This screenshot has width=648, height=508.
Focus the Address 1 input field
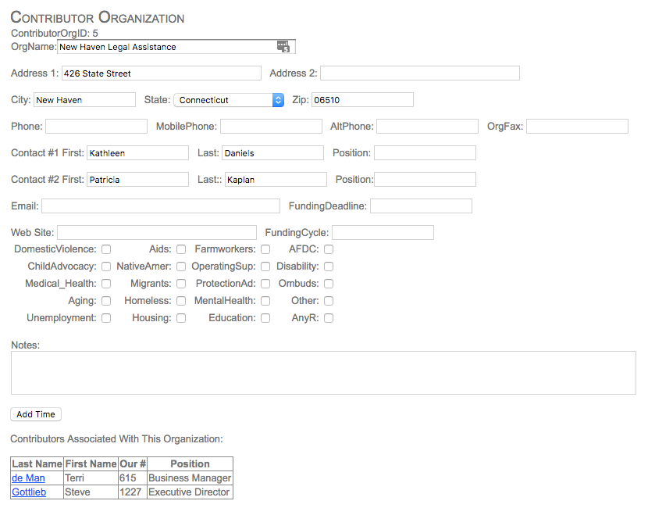tap(162, 73)
